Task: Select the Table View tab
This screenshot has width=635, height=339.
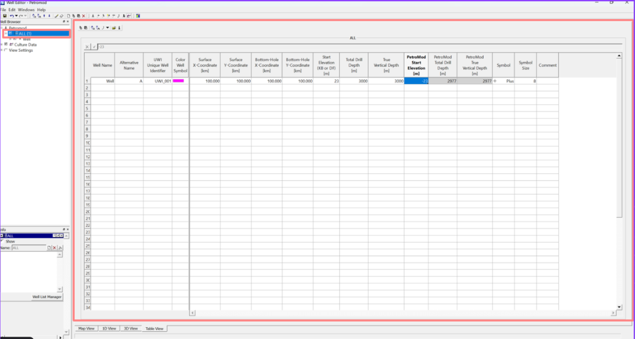Action: pos(155,328)
